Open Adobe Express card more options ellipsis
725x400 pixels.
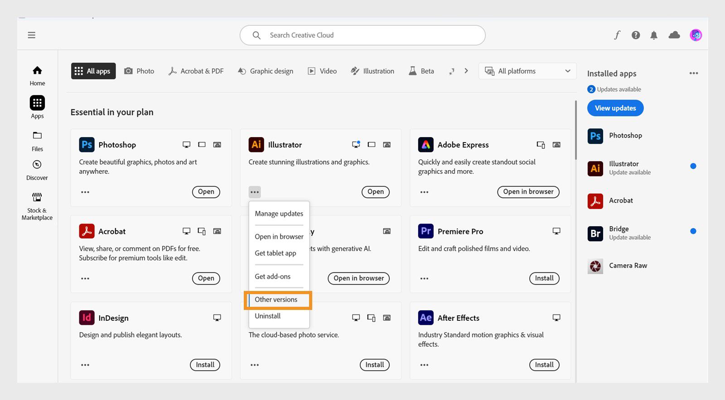(424, 192)
